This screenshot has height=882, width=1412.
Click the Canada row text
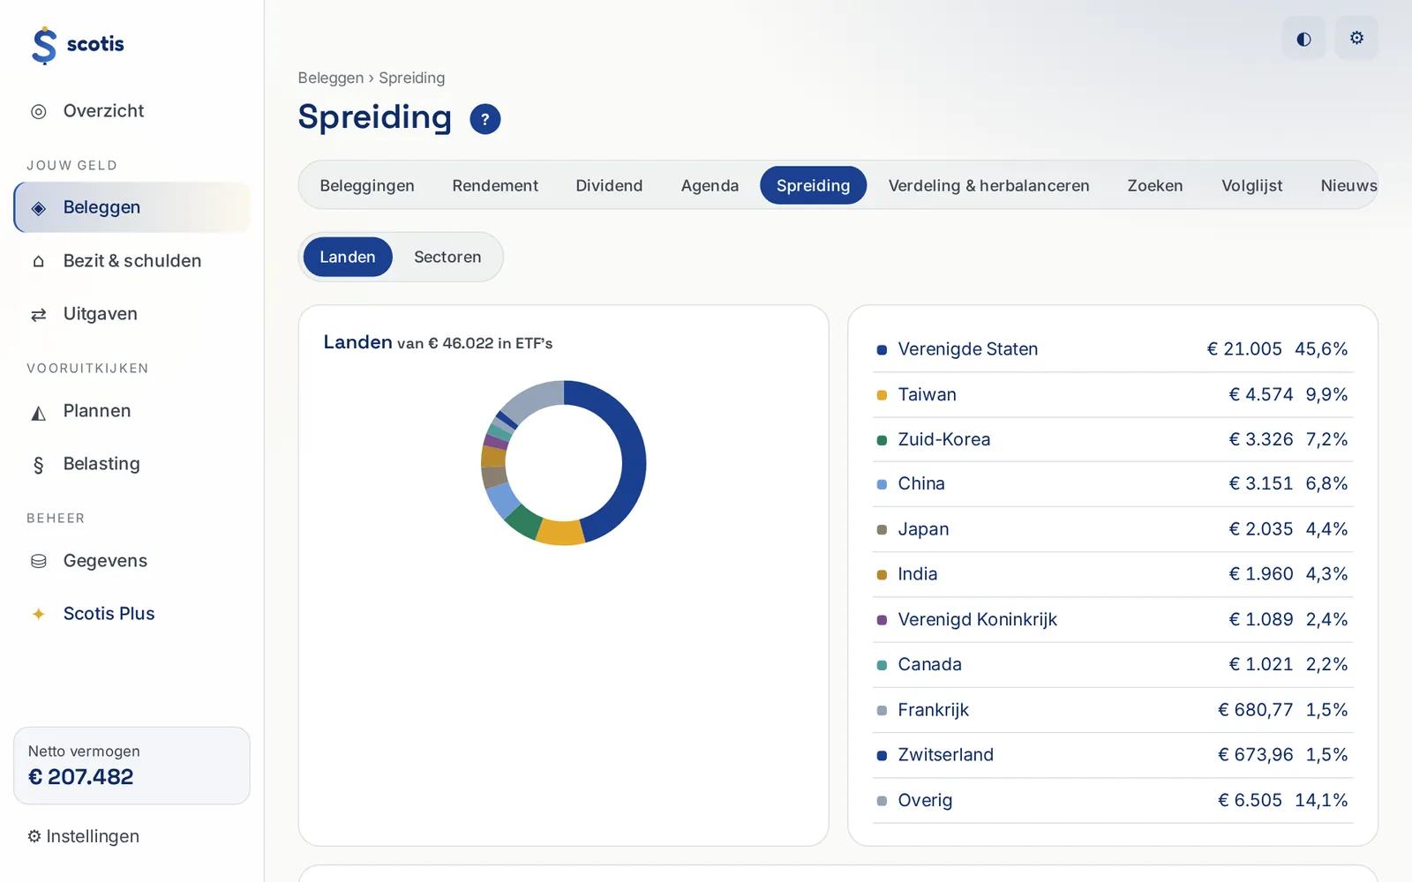coord(929,664)
